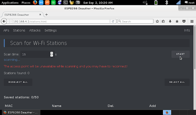Click Select All button
196x115 pixels.
[x=177, y=82]
